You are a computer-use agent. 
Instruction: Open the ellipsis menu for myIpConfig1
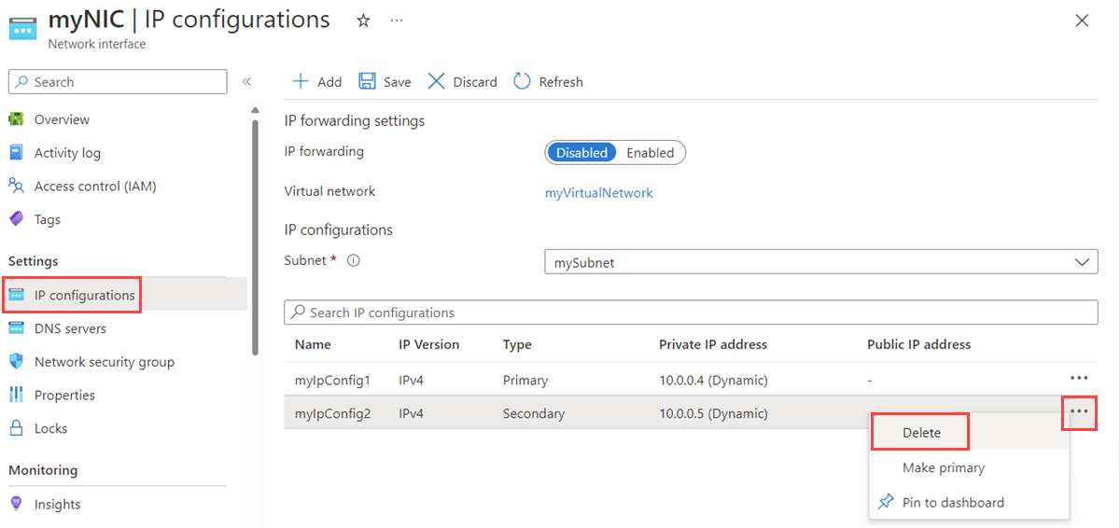tap(1079, 379)
